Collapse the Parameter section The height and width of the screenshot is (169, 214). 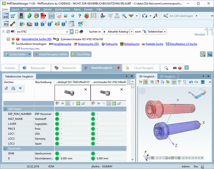tap(5, 148)
